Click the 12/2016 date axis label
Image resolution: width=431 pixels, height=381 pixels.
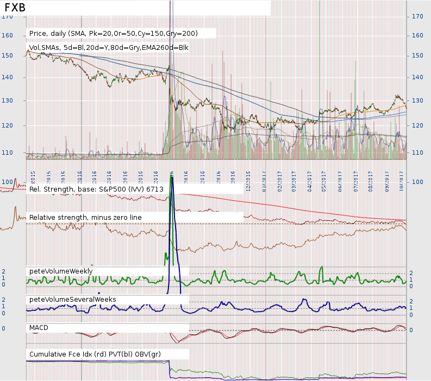coord(248,181)
